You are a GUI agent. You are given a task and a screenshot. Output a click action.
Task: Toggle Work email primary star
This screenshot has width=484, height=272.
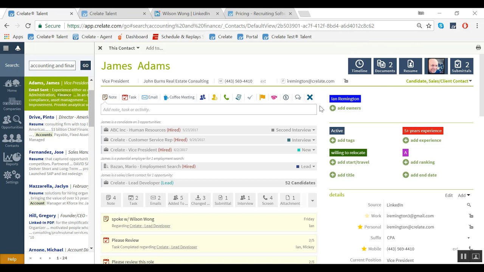[367, 216]
